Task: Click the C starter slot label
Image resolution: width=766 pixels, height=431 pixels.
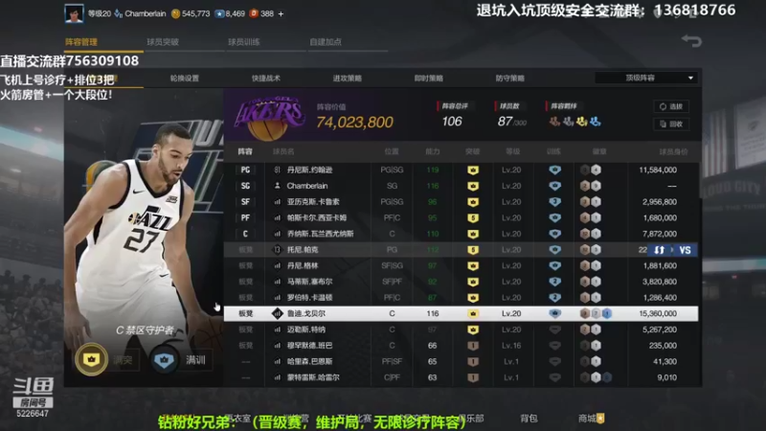Action: point(245,234)
